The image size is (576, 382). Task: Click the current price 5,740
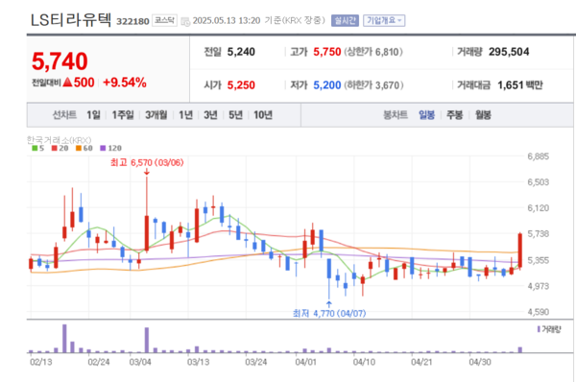(60, 61)
